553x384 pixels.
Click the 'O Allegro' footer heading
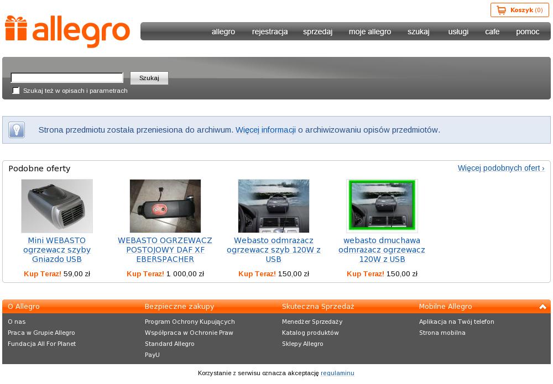coord(24,307)
